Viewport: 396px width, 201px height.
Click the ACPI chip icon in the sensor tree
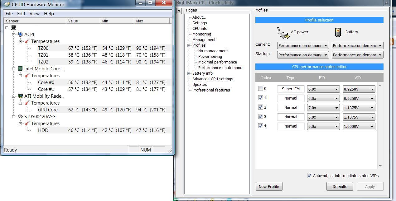click(20, 34)
